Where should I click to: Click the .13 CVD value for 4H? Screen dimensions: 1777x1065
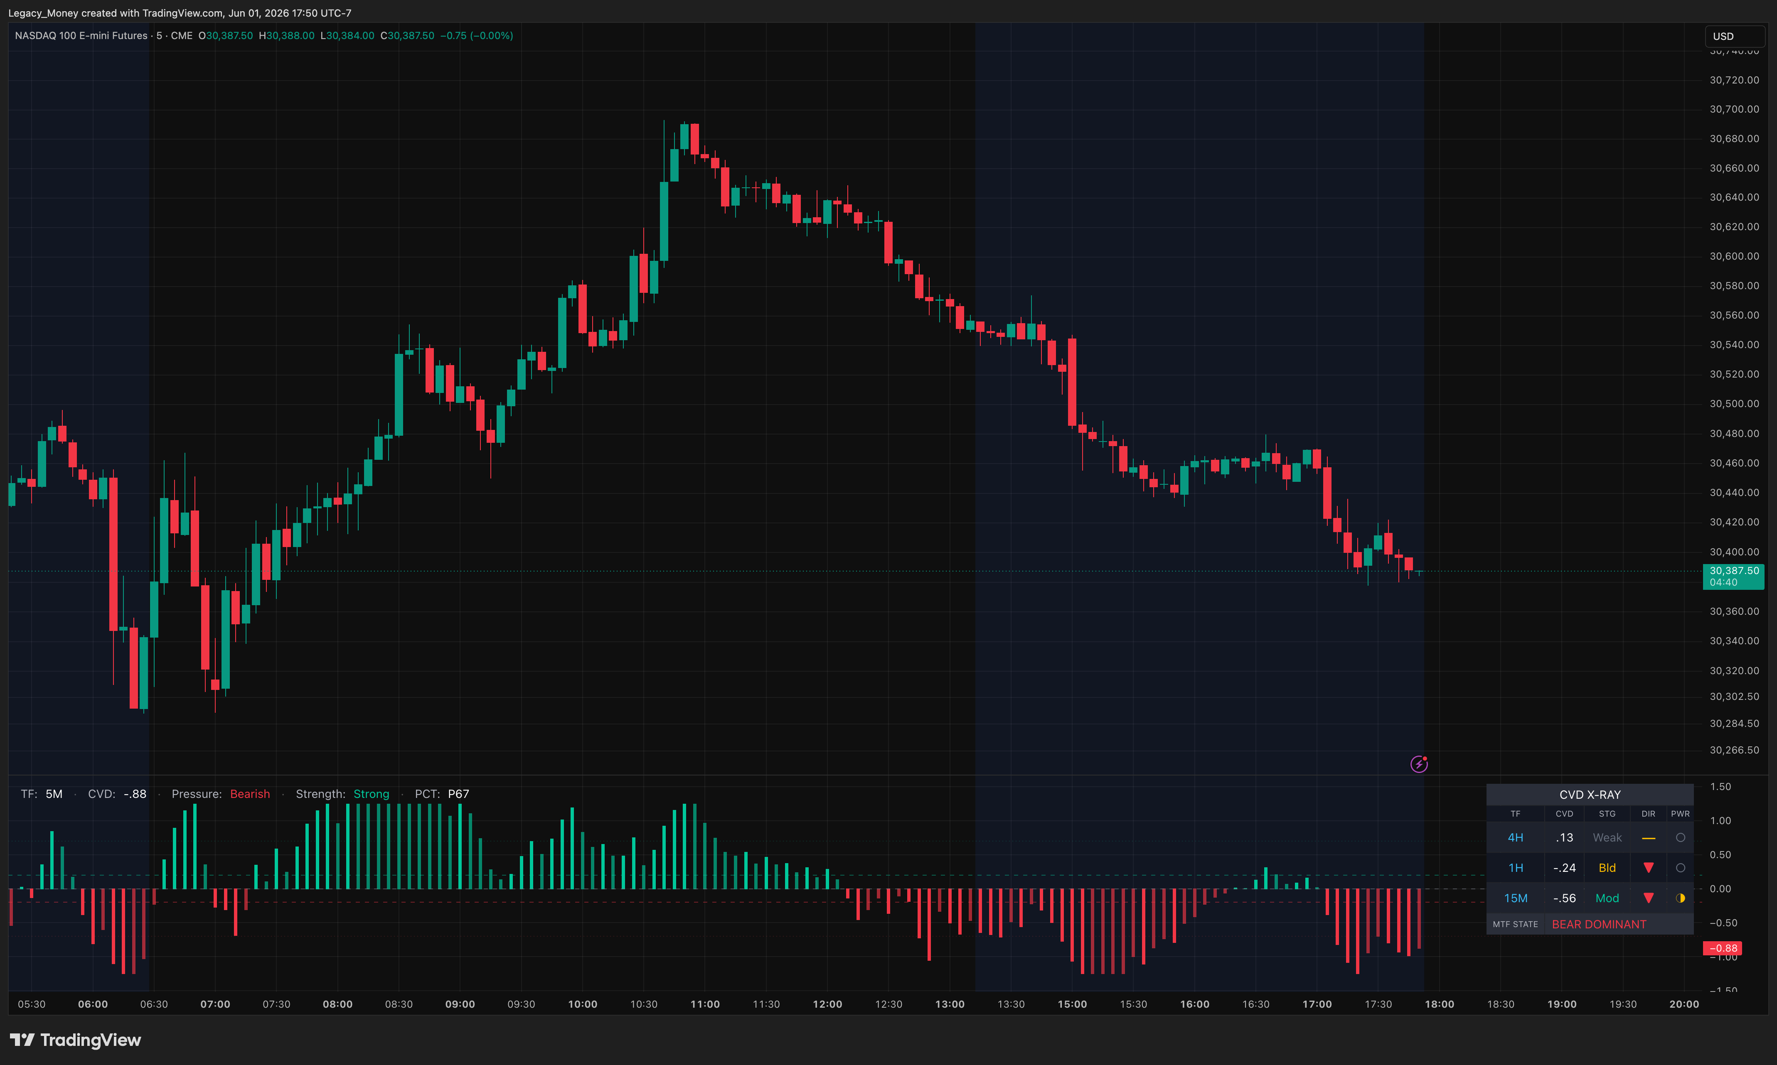click(1565, 837)
